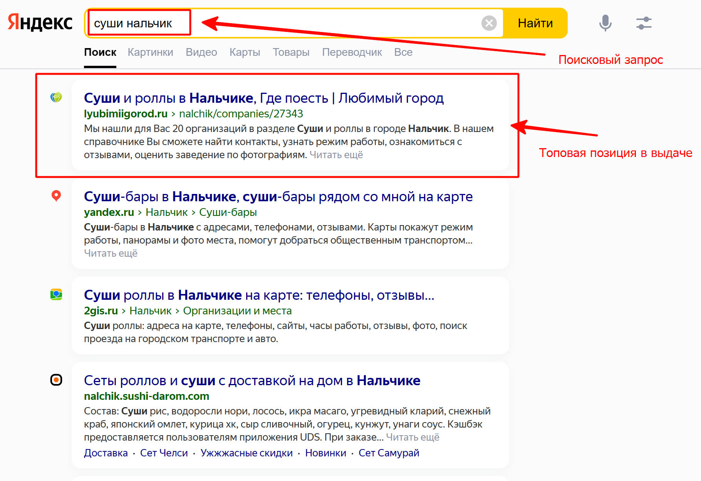Viewport: 701px width, 481px height.
Task: Open 2gis.ru domain link
Action: pos(101,311)
